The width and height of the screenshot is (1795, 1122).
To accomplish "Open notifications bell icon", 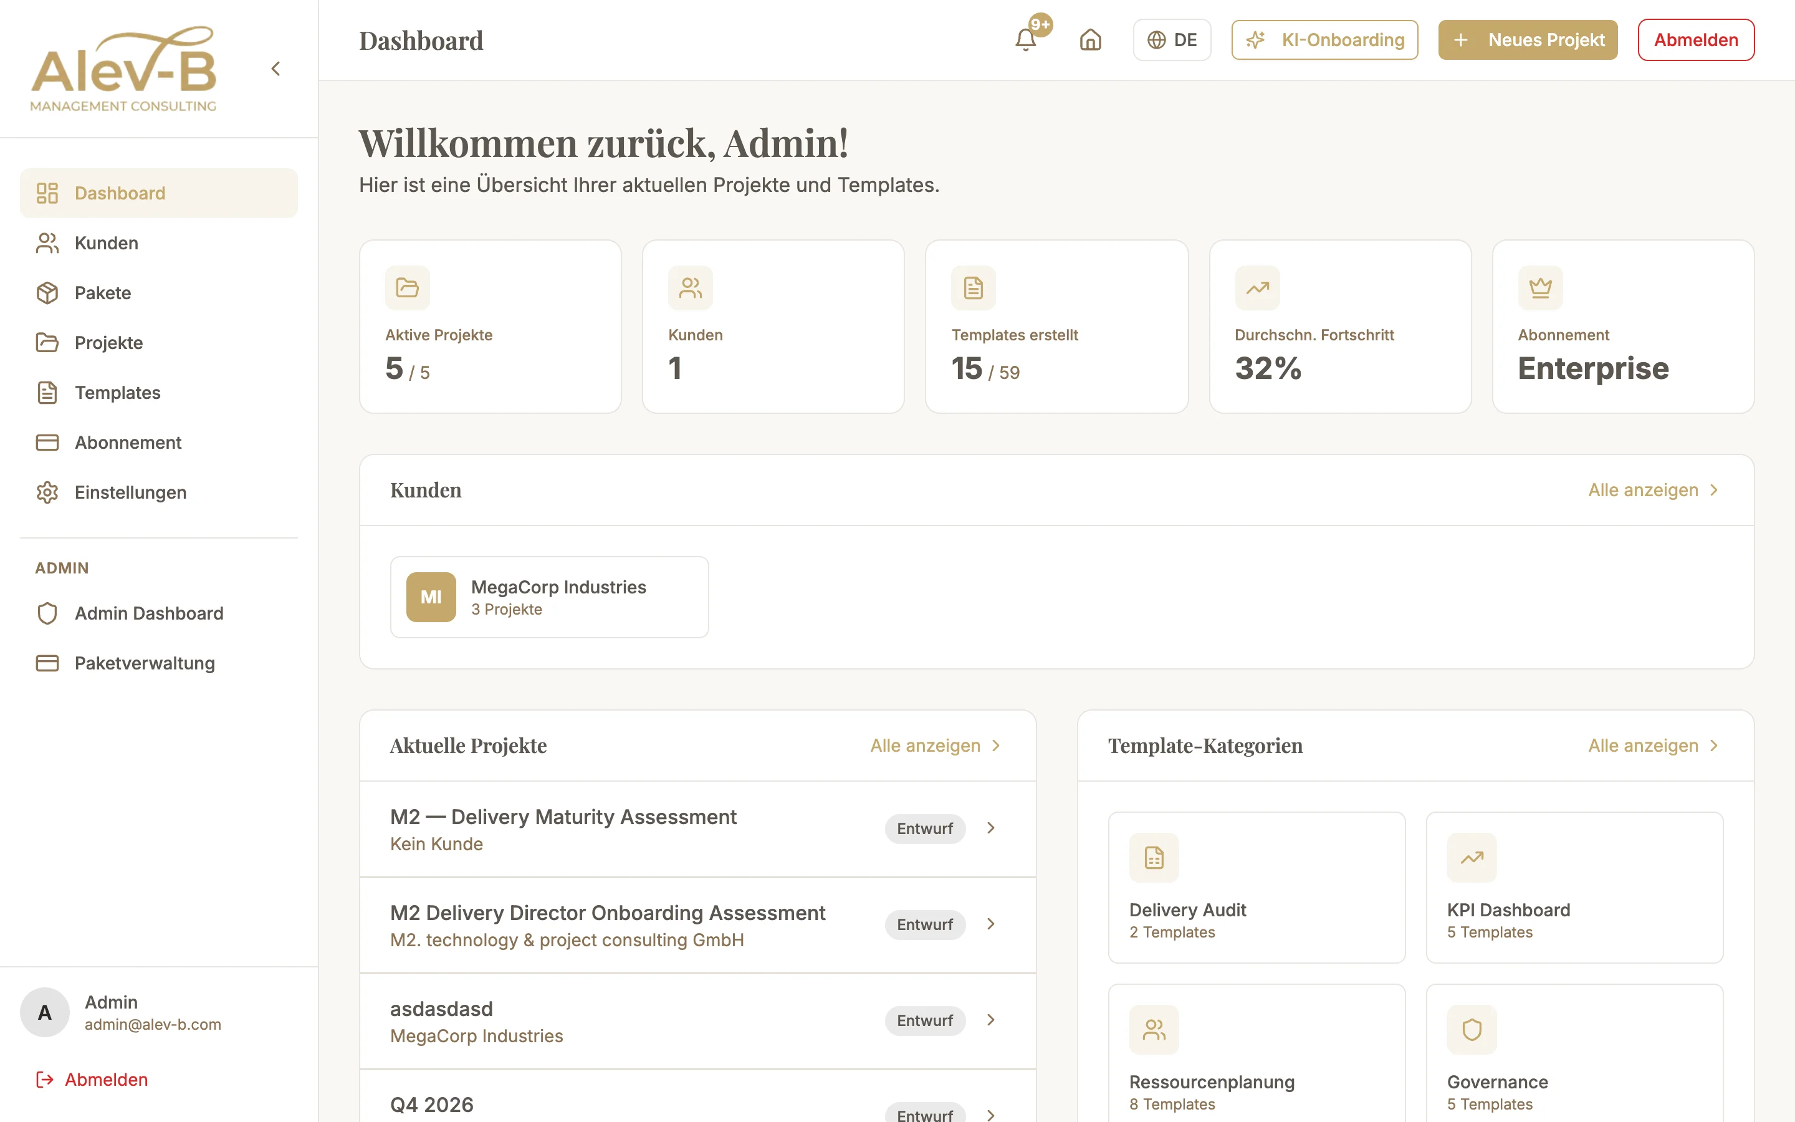I will point(1025,40).
